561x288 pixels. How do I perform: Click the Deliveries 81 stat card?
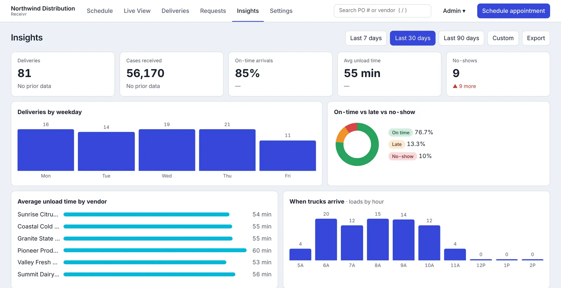click(63, 74)
